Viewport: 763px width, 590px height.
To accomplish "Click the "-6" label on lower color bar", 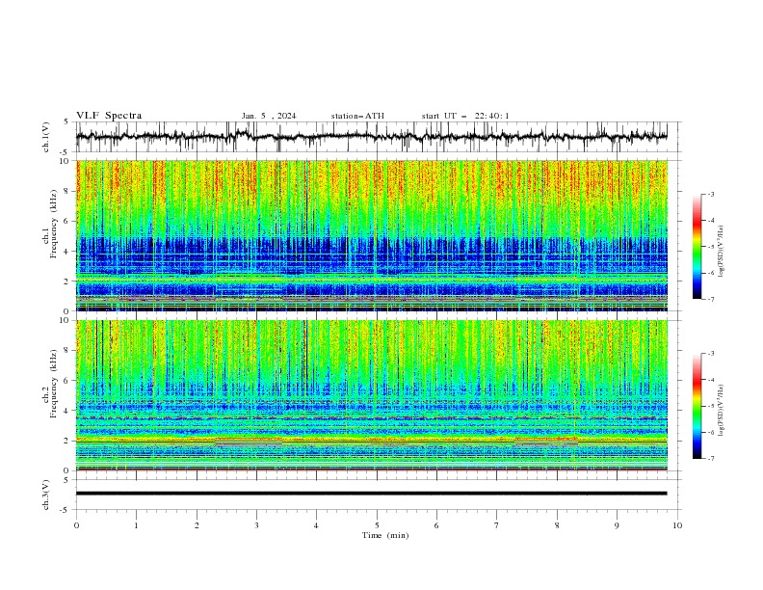I will pos(710,432).
